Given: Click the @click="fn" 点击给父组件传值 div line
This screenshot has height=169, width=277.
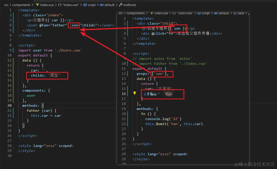Looking at the screenshot, I should coord(182,33).
